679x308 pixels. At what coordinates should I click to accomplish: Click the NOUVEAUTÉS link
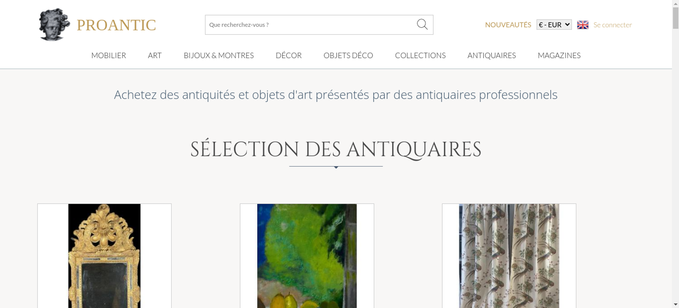pos(508,25)
